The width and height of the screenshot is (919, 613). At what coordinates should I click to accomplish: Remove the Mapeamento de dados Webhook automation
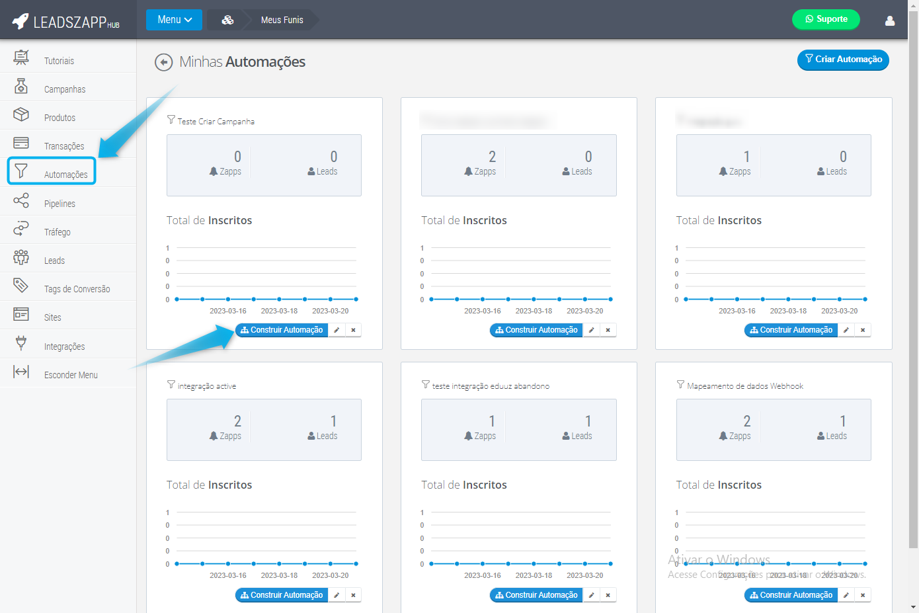(x=862, y=595)
